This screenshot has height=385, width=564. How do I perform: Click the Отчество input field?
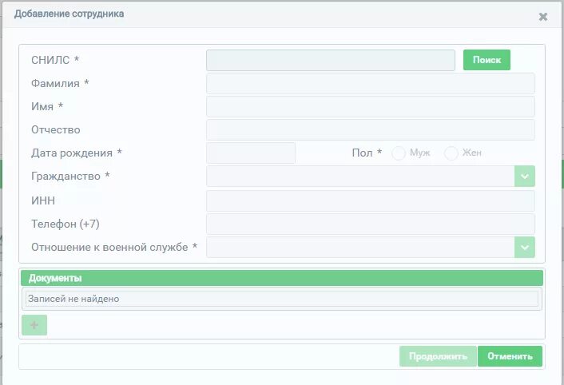tap(371, 129)
